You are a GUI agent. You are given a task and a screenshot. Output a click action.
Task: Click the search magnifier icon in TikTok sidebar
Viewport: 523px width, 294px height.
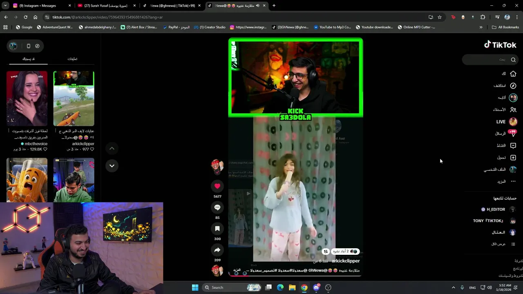(513, 60)
